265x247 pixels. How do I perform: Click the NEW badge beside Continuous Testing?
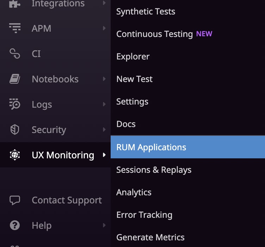click(x=204, y=34)
